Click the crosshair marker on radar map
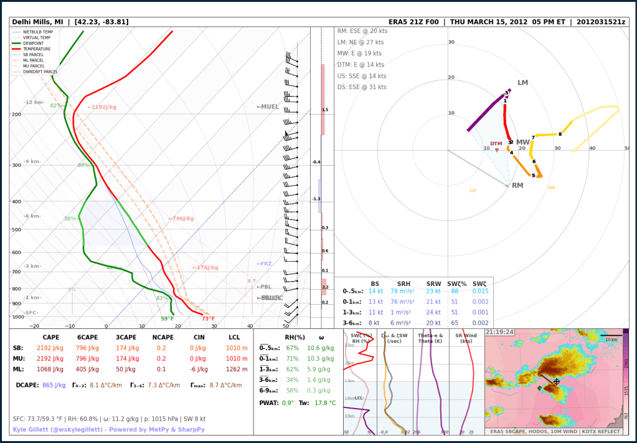This screenshot has height=443, width=637. pyautogui.click(x=557, y=381)
